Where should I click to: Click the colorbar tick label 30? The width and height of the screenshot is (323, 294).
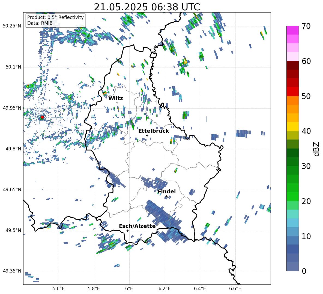pos(306,166)
